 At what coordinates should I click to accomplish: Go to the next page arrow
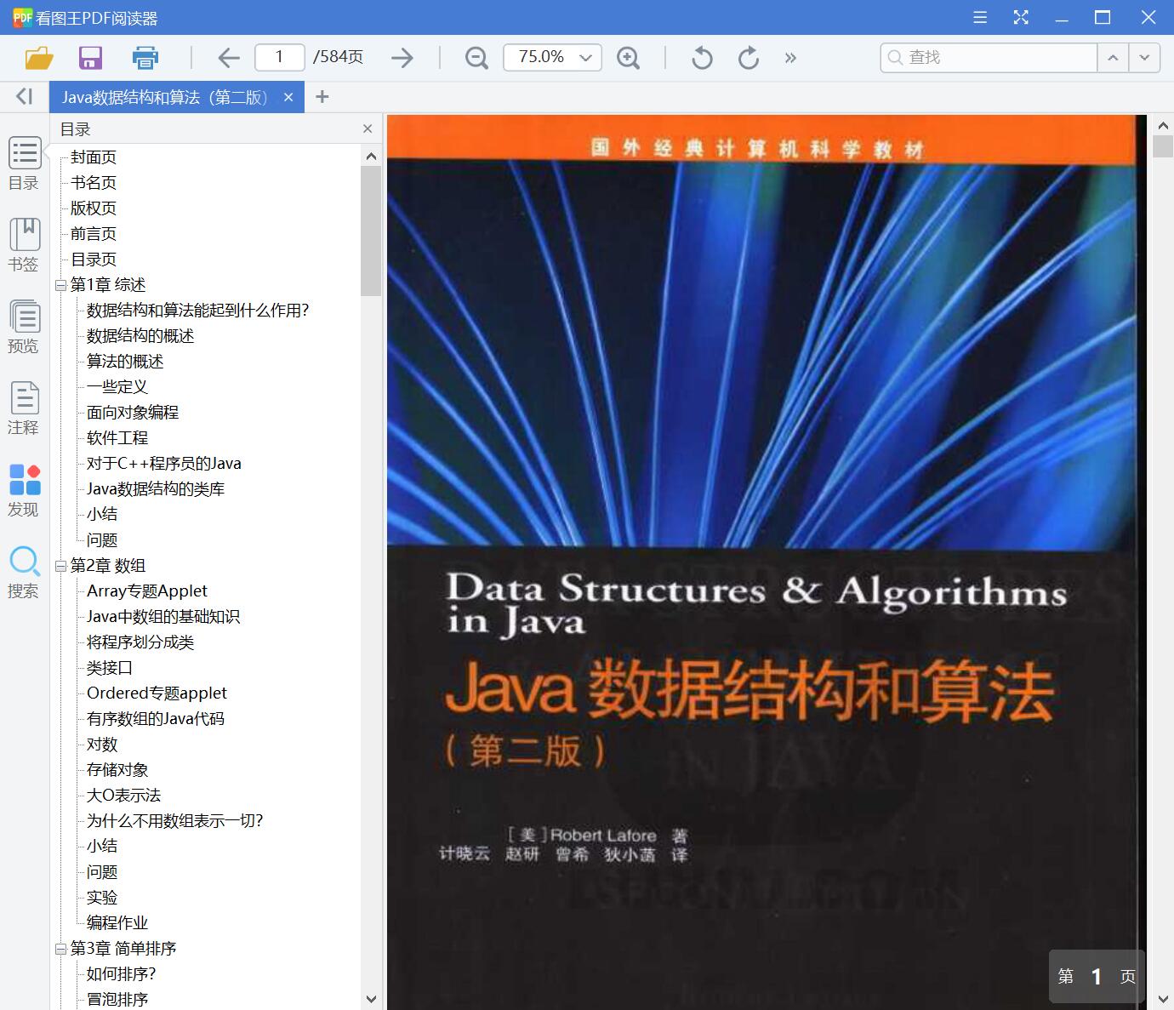coord(402,58)
